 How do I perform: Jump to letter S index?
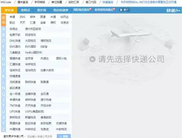3,100
